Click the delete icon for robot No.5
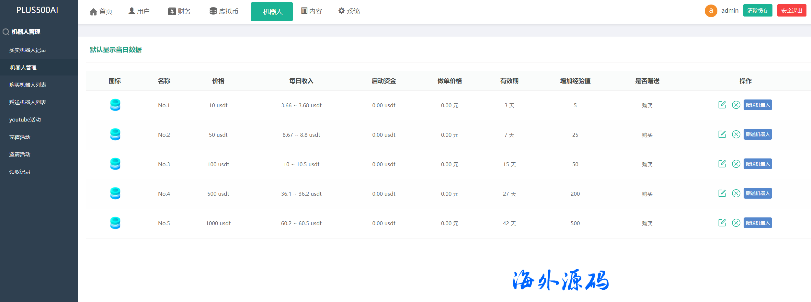The image size is (811, 302). (736, 223)
